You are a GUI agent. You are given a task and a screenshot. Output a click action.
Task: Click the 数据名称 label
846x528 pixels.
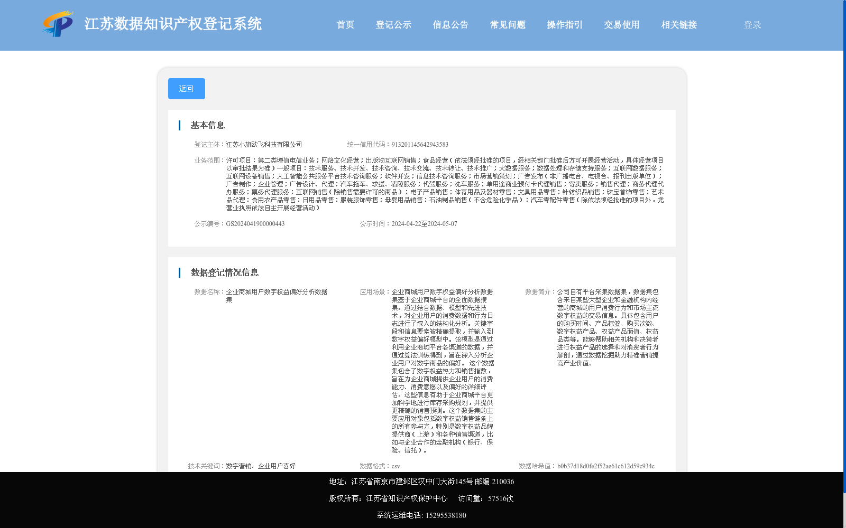[210, 292]
